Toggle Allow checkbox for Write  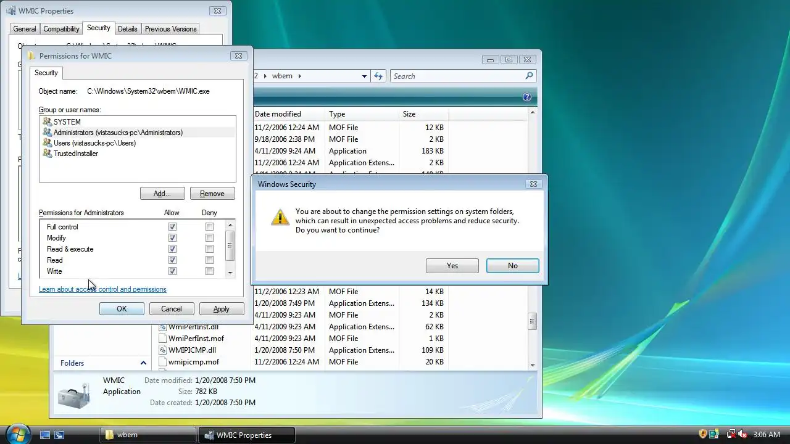172,271
